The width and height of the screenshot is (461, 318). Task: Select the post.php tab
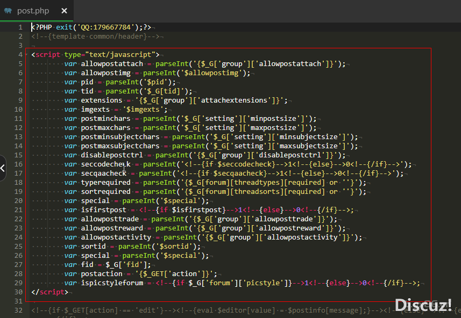point(37,11)
